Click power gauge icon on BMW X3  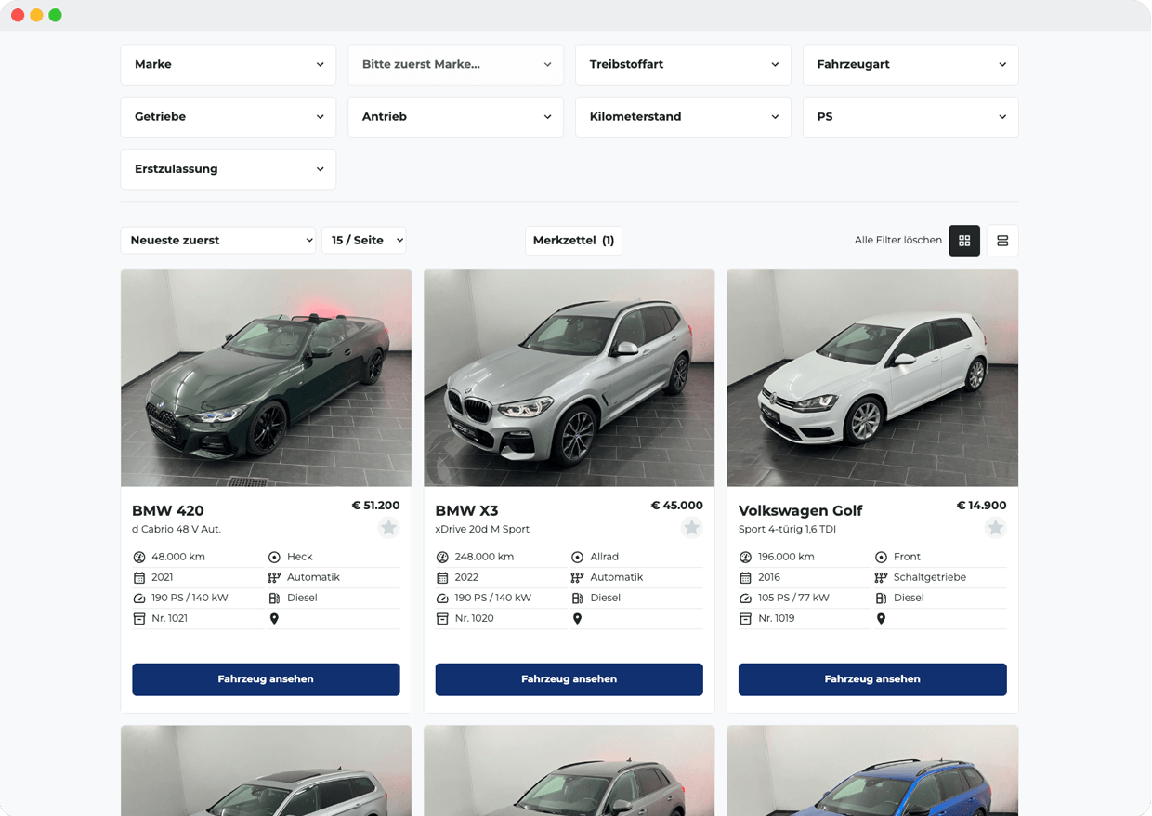point(442,598)
